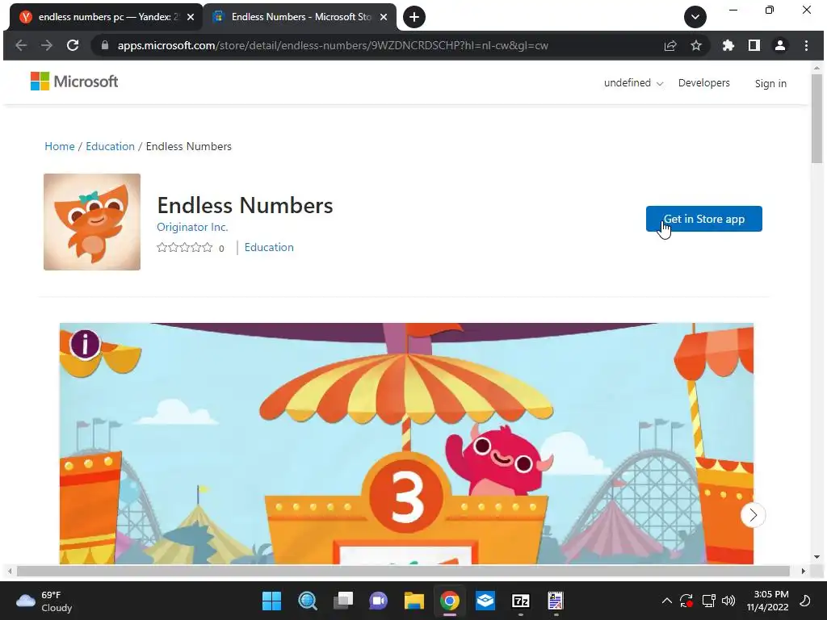Click the Microsoft logo
This screenshot has height=620, width=827.
74,82
